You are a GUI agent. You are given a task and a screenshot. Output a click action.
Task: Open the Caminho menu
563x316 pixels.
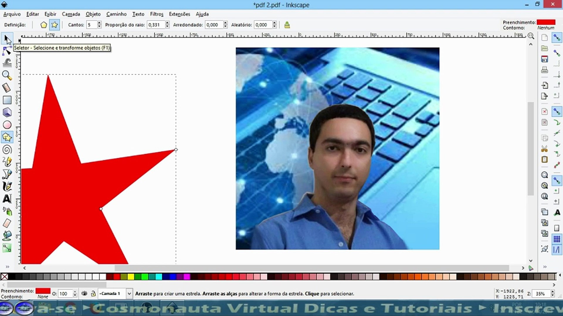[116, 14]
